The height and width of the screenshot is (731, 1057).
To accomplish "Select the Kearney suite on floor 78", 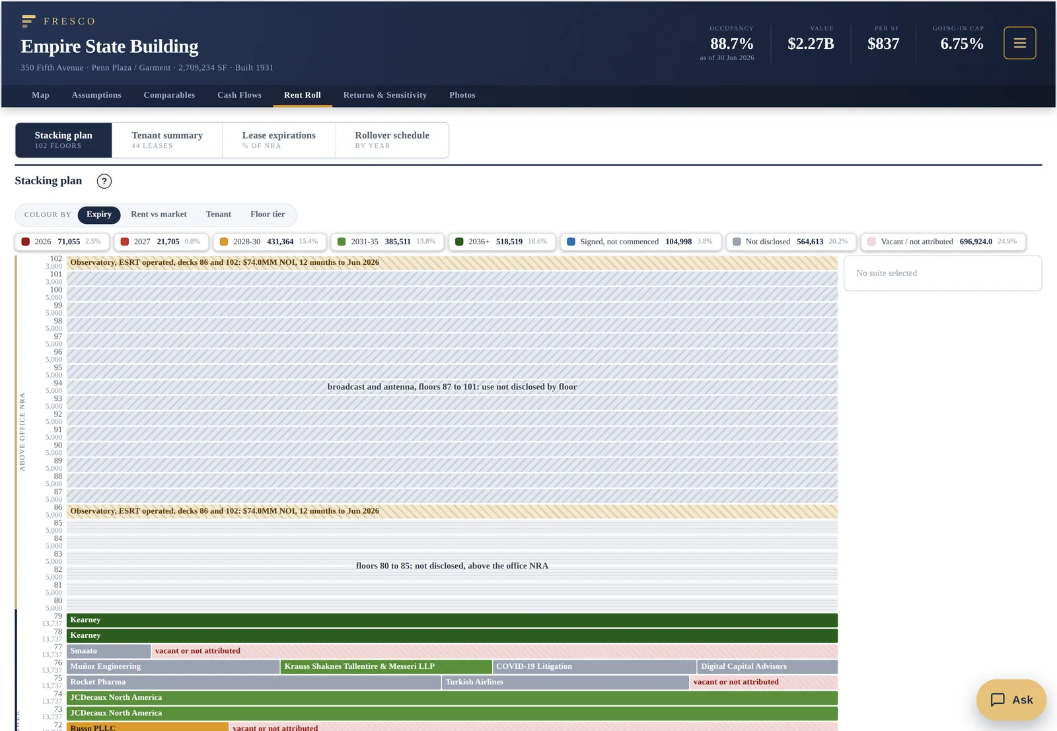I will [452, 636].
